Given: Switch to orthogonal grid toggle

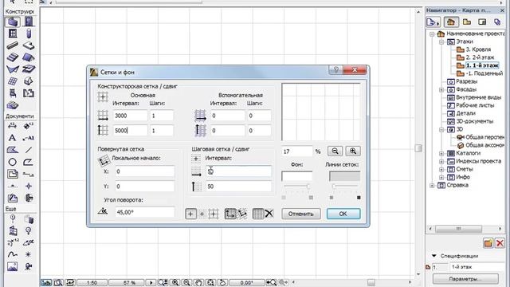Looking at the screenshot, I should (230, 214).
